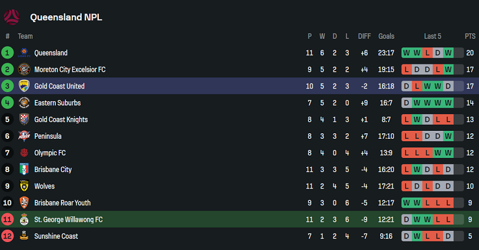Click the Brisbane Roar Youth crest
The image size is (479, 250).
24,203
